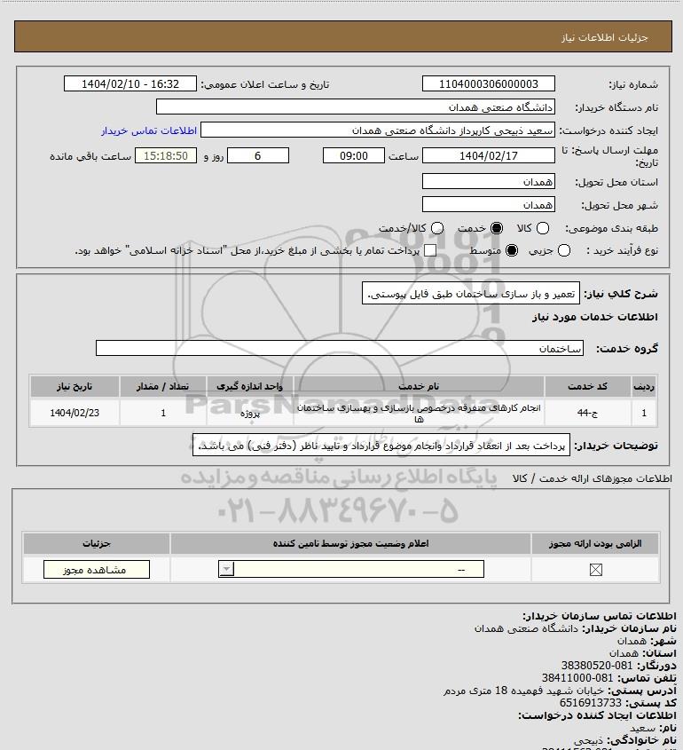Click the requester field سعید ذبیحی کارپرداز
This screenshot has height=750, width=683.
(x=378, y=130)
